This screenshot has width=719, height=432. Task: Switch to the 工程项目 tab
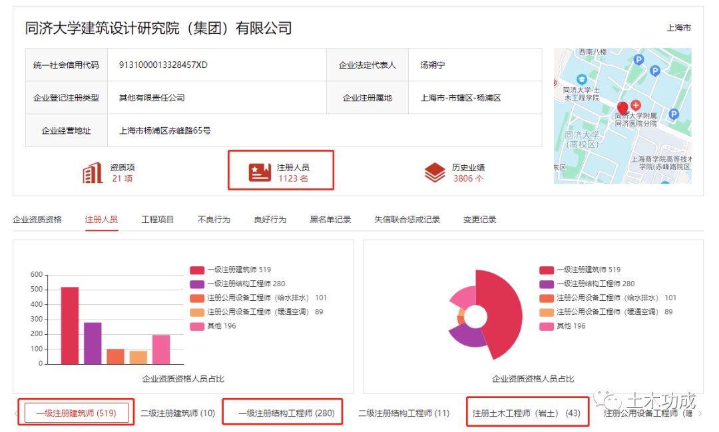point(157,220)
